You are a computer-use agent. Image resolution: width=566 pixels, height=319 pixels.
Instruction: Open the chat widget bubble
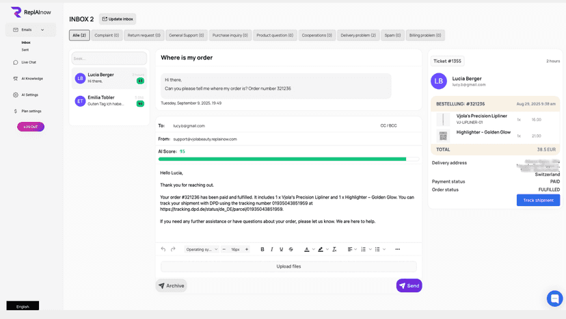[555, 298]
